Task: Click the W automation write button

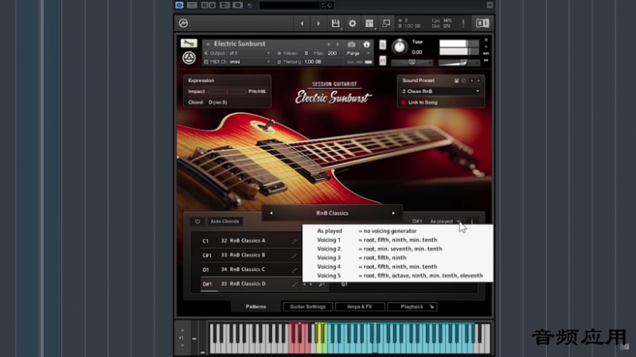Action: pos(213,6)
